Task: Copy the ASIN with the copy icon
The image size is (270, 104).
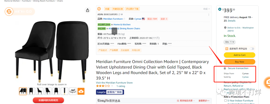Action: pyautogui.click(x=119, y=14)
